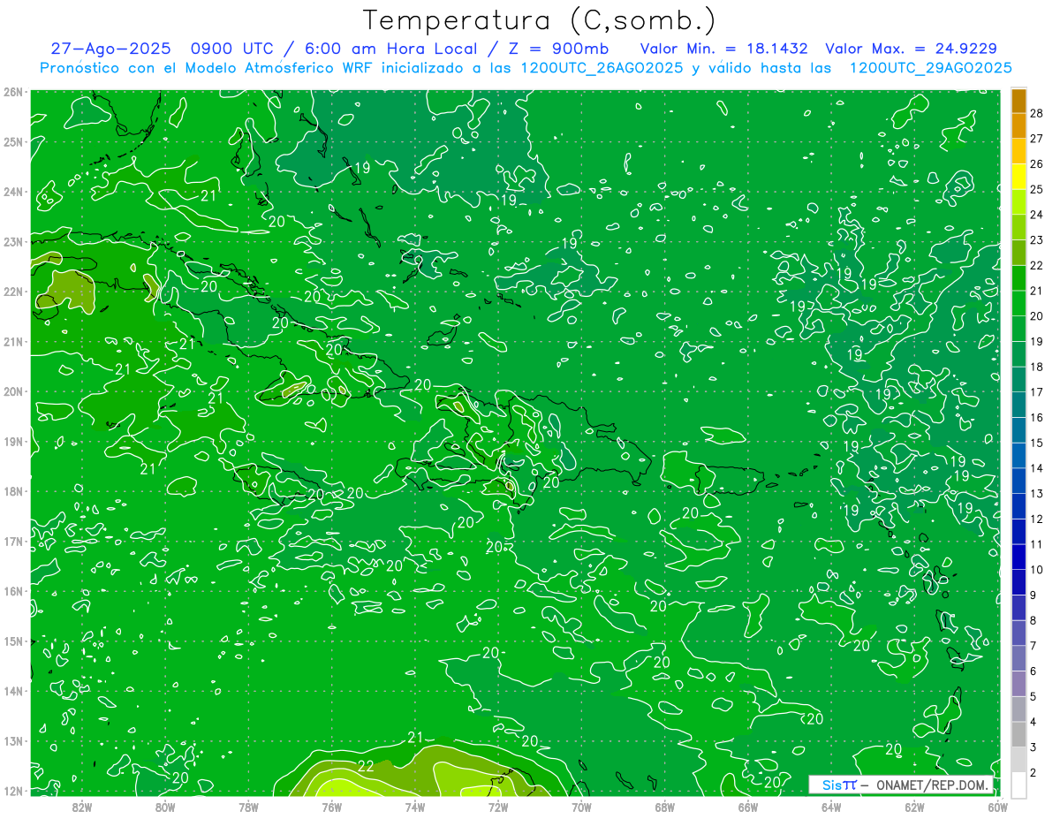Click the longitude axis label "76W"
The height and width of the screenshot is (819, 1060).
point(331,807)
